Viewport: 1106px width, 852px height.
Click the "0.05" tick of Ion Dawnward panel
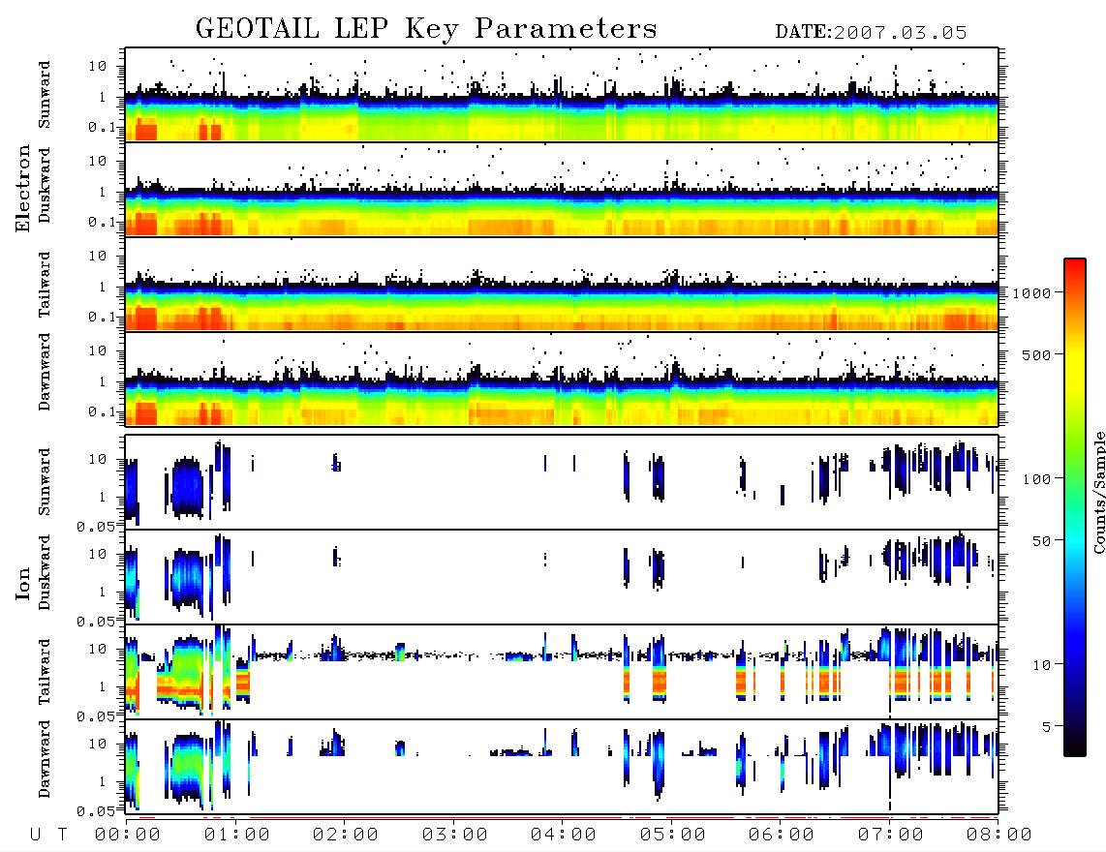(x=96, y=811)
